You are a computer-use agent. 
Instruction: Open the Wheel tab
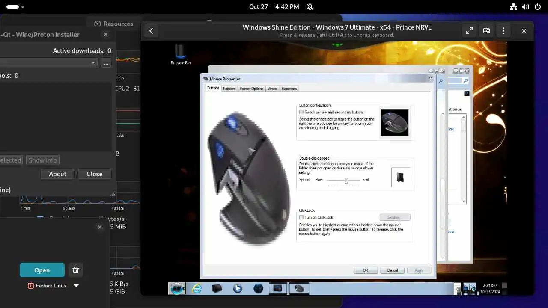pyautogui.click(x=272, y=89)
